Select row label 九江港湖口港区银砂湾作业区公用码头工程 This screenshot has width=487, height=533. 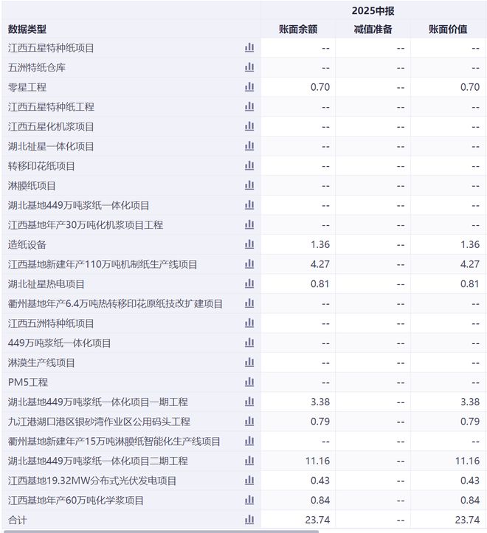click(99, 422)
